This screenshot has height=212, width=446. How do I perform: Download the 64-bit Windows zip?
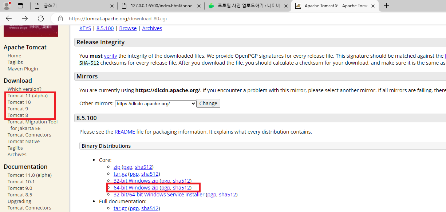pyautogui.click(x=136, y=188)
